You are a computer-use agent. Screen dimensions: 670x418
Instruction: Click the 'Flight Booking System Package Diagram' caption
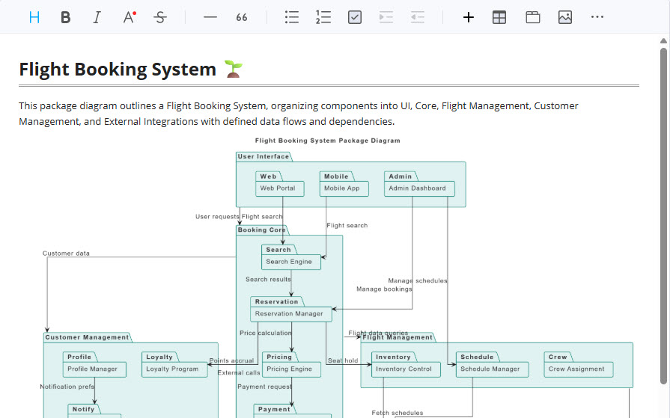coord(327,141)
